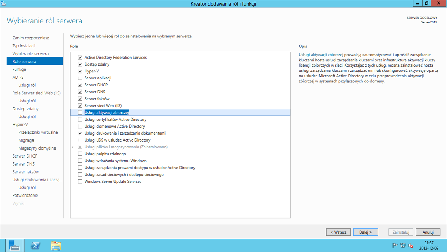The image size is (447, 252).
Task: Launch Windows PowerShell from taskbar
Action: coord(35,245)
